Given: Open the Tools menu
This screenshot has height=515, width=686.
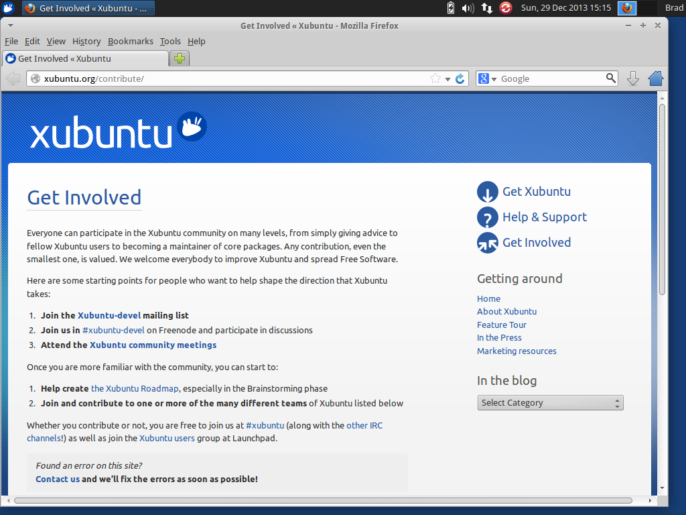Looking at the screenshot, I should tap(170, 41).
